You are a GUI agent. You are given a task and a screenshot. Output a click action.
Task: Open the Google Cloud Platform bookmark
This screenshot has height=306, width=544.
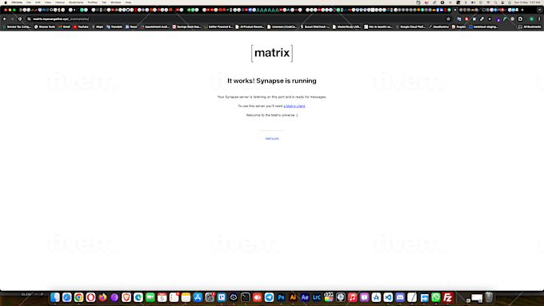click(x=410, y=26)
